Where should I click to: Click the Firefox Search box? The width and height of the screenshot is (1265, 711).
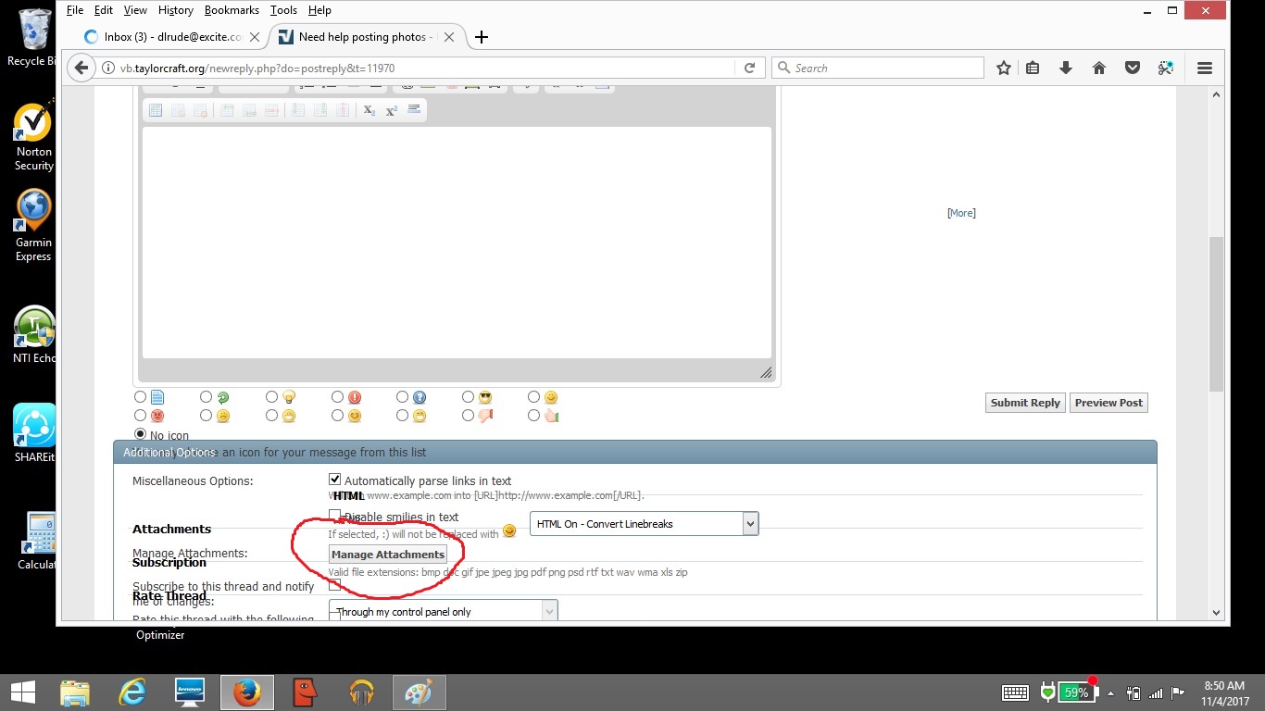(877, 68)
